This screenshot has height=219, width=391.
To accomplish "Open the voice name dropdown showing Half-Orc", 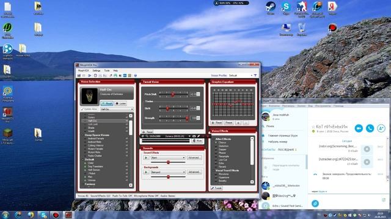I will (117, 109).
